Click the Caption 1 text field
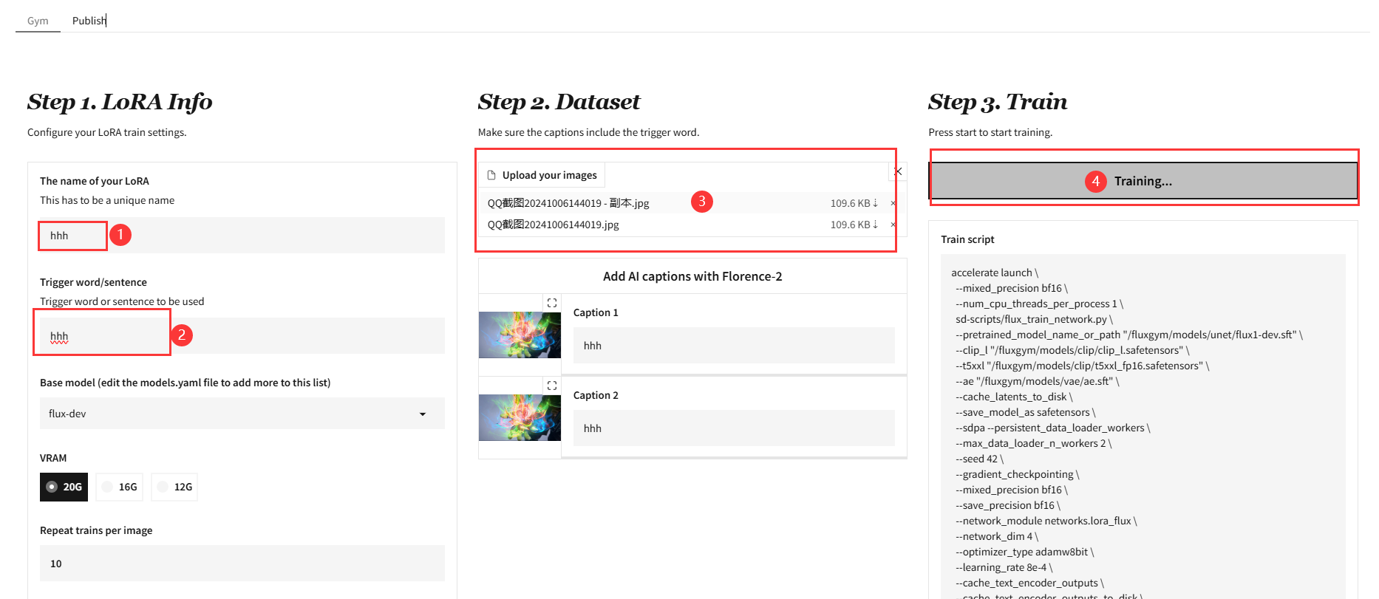This screenshot has height=599, width=1379. (x=733, y=346)
